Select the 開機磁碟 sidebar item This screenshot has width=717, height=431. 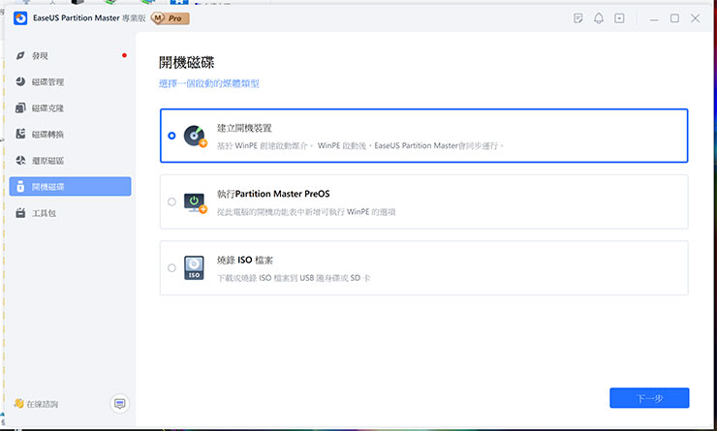tap(70, 187)
